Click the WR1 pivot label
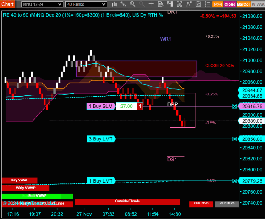 tap(166, 39)
